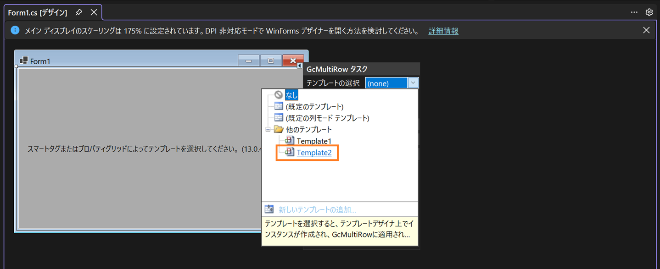Click the template description tooltip text
This screenshot has height=269, width=660.
tap(340, 229)
